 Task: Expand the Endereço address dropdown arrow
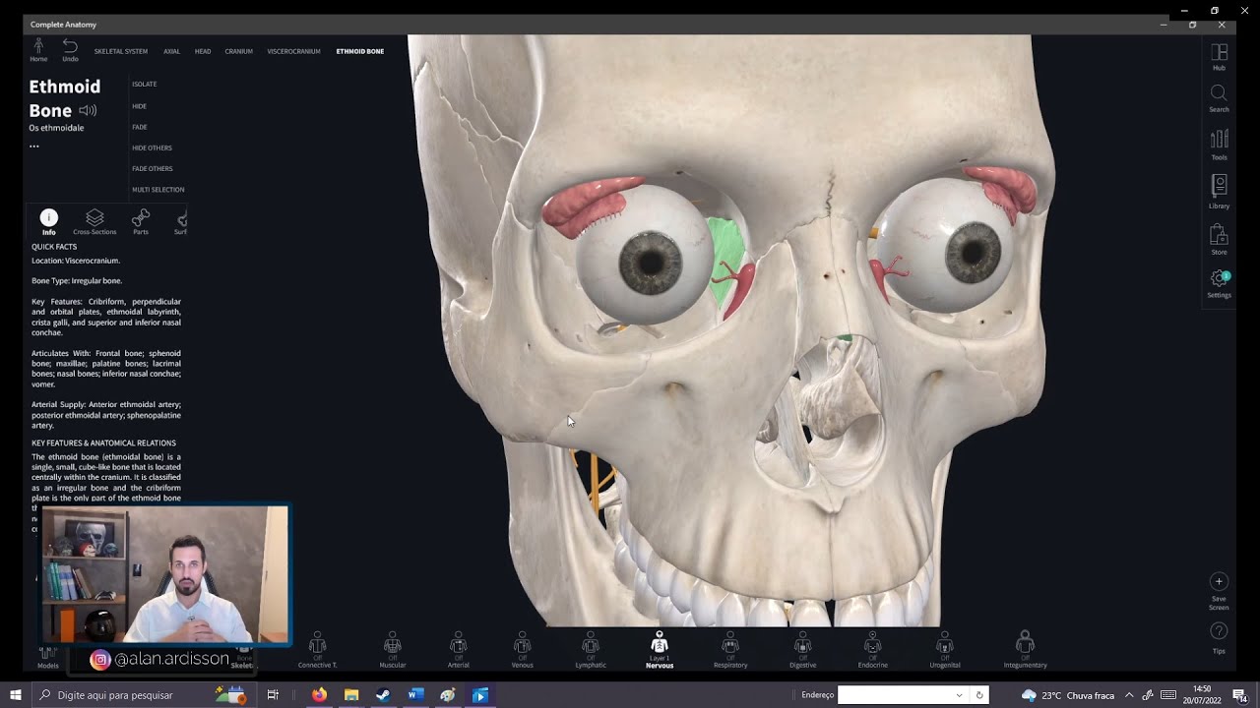[960, 695]
